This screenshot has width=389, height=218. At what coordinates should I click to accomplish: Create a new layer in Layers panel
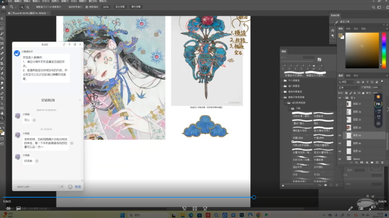click(377, 162)
